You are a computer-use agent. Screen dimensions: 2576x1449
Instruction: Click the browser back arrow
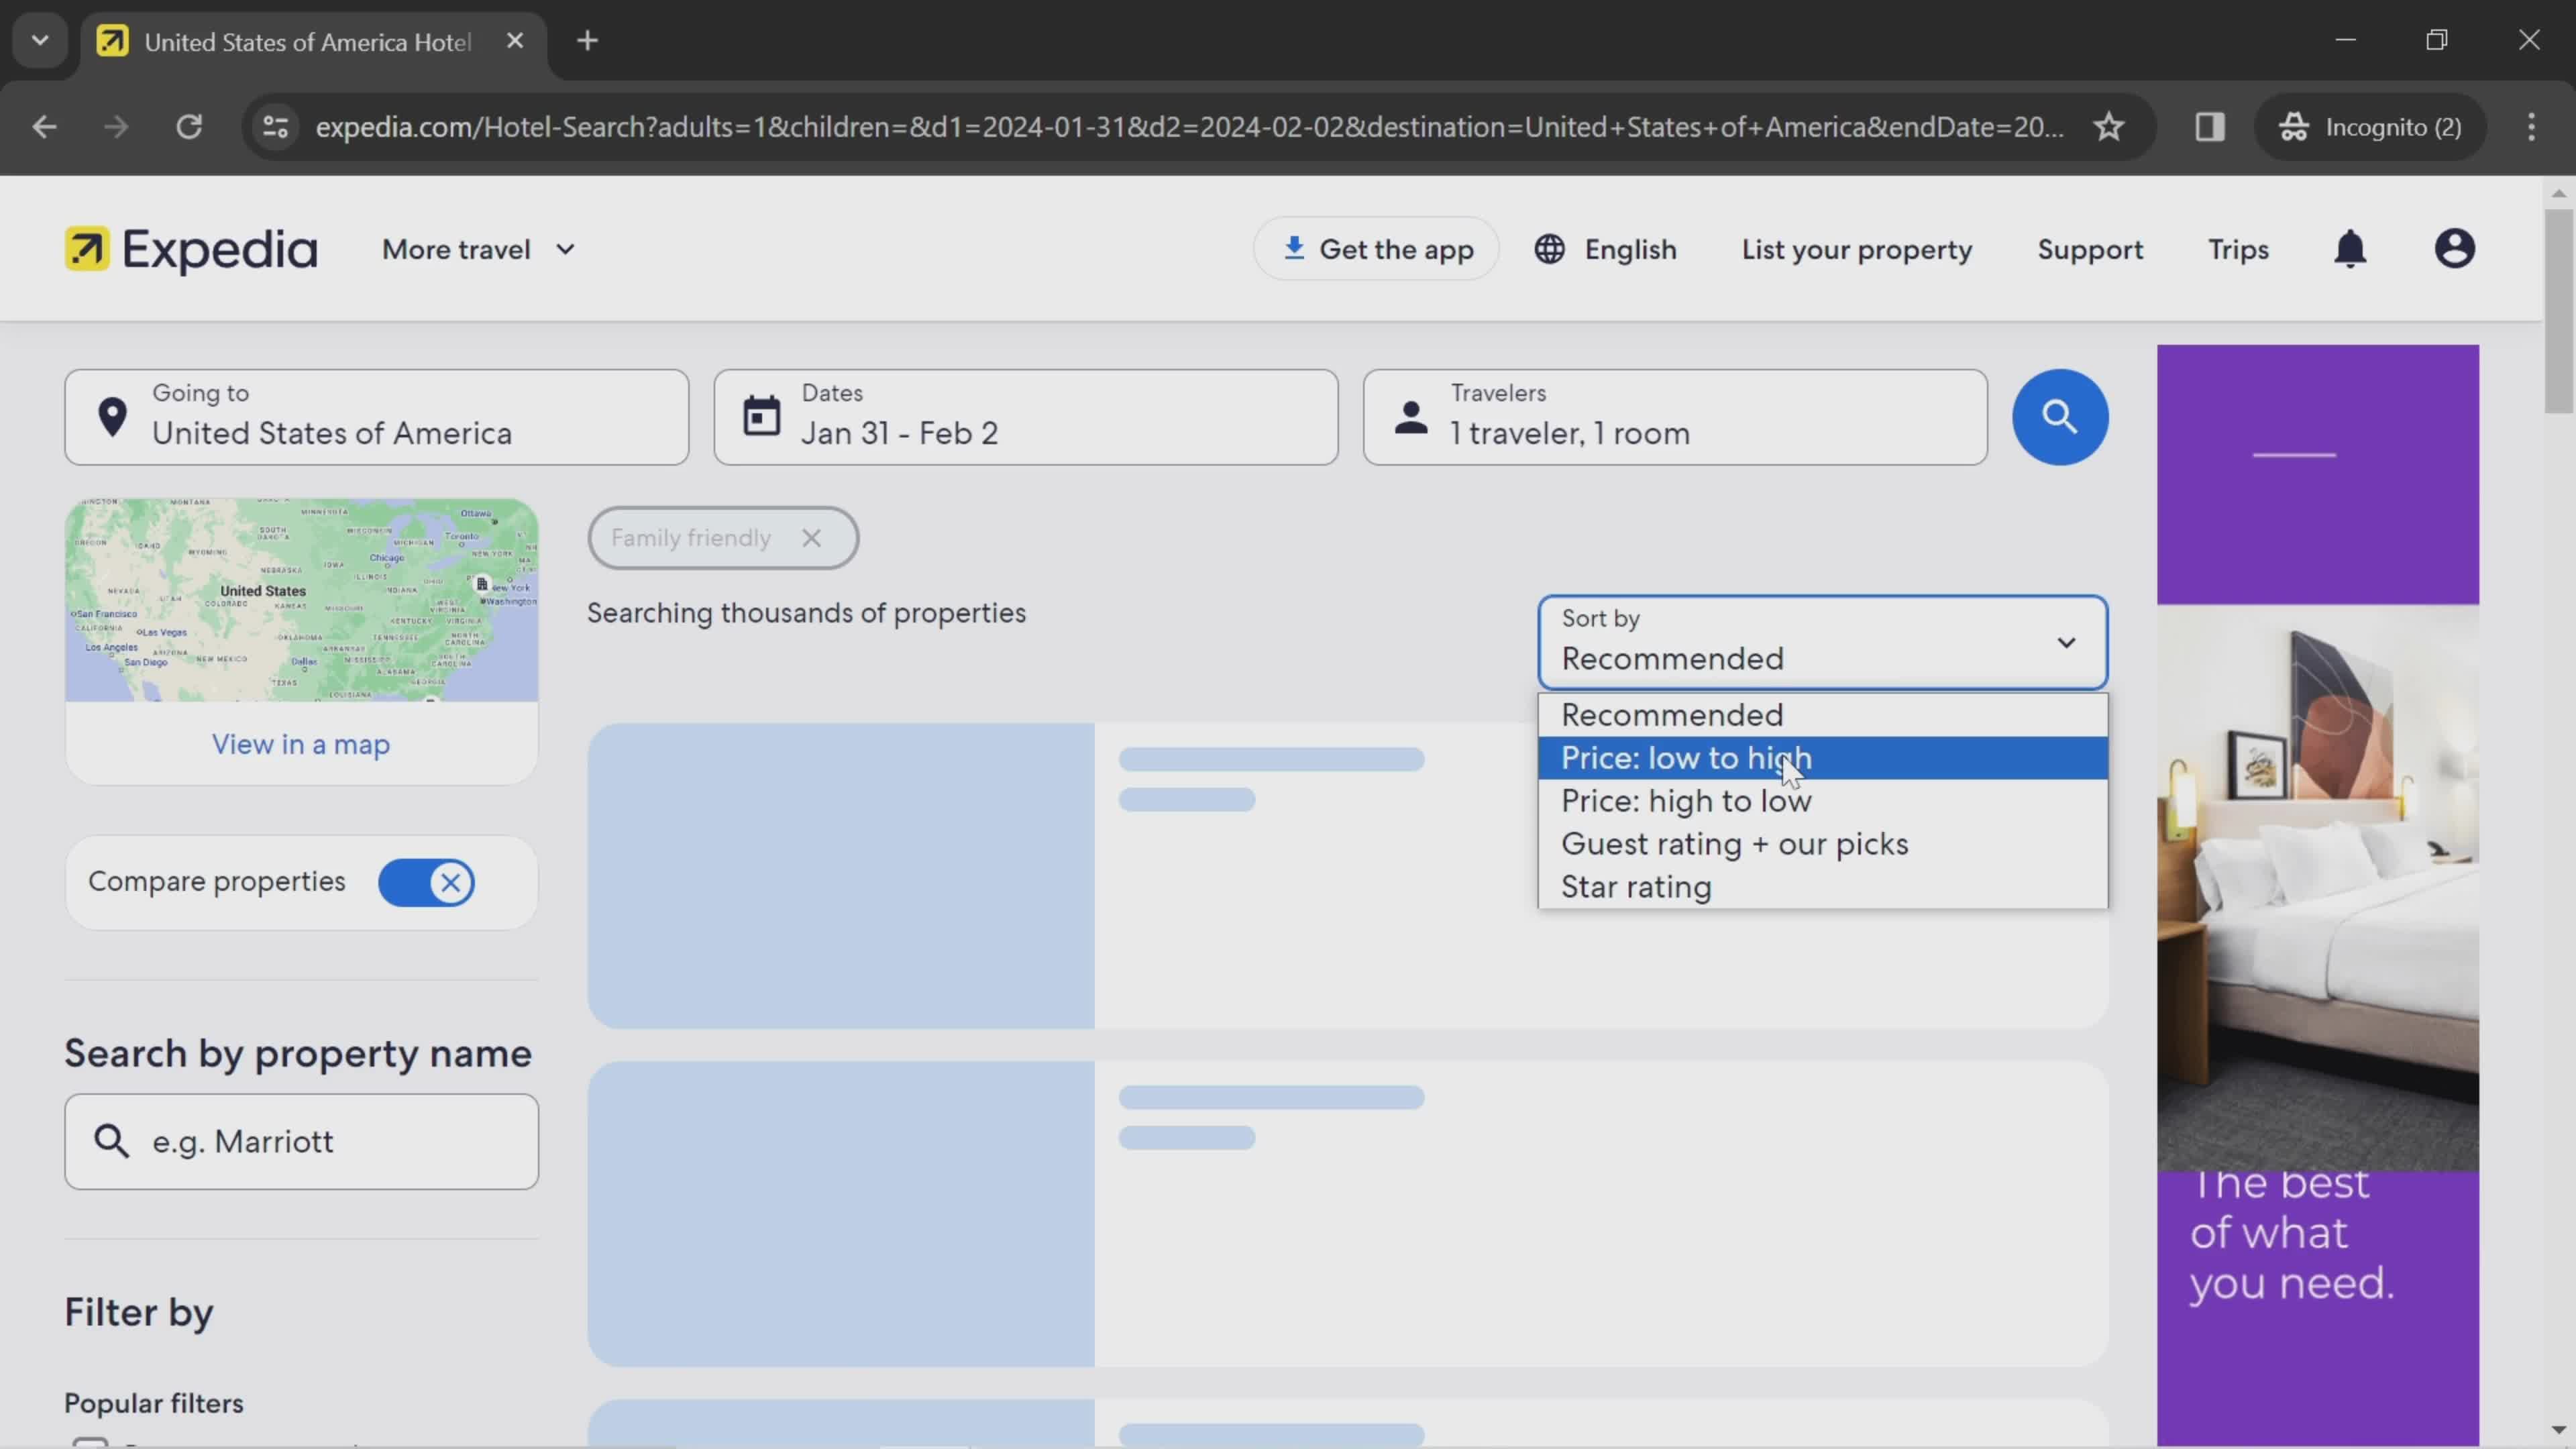point(44,127)
